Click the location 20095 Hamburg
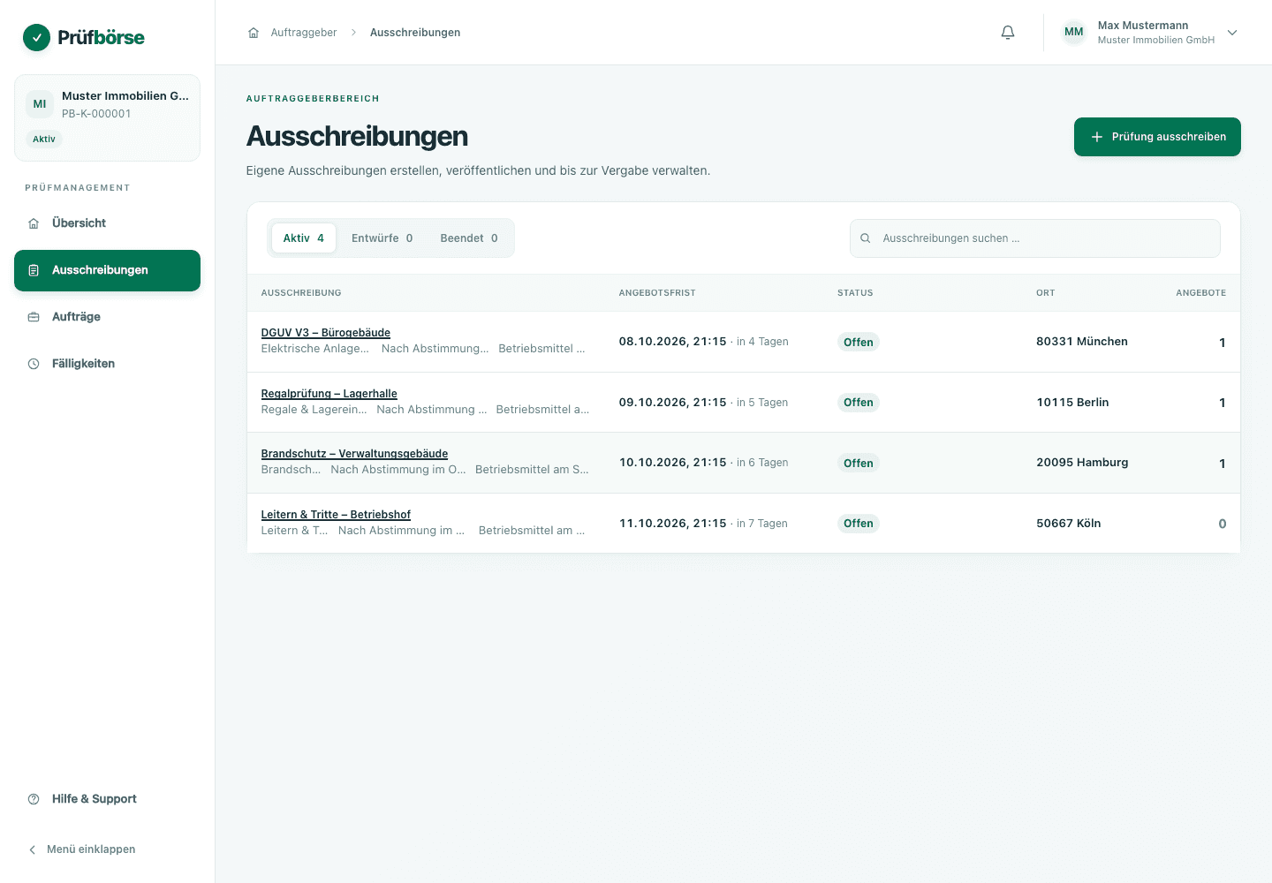The height and width of the screenshot is (883, 1272). (1082, 463)
